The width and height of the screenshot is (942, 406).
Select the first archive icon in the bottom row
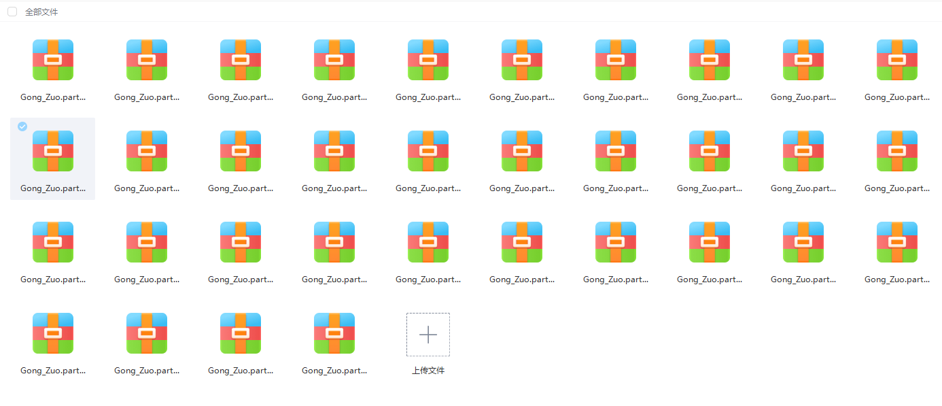click(x=53, y=333)
